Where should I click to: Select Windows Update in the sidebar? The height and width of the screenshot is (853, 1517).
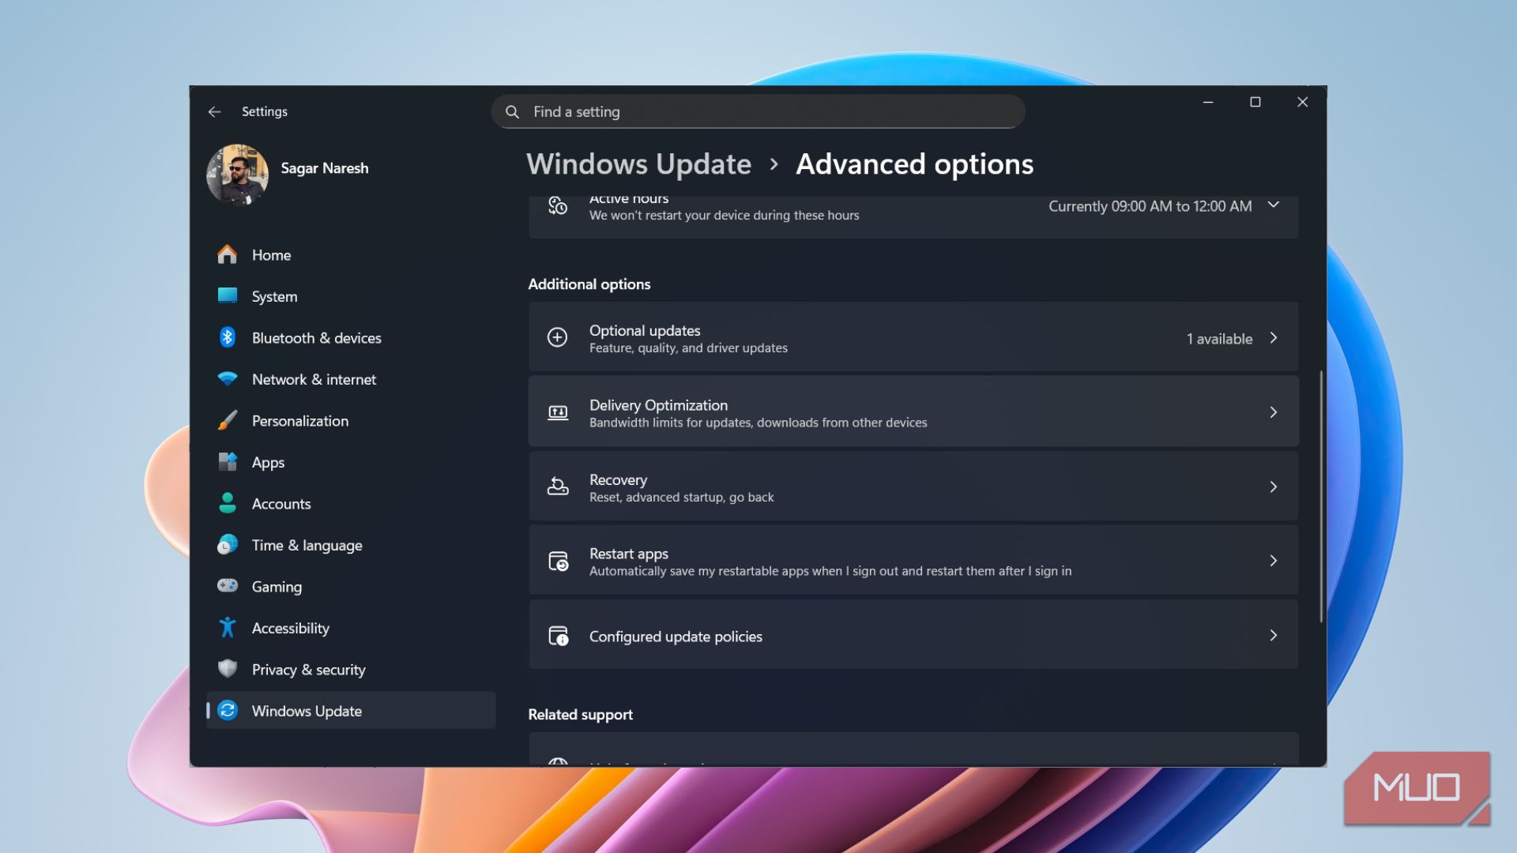click(351, 711)
